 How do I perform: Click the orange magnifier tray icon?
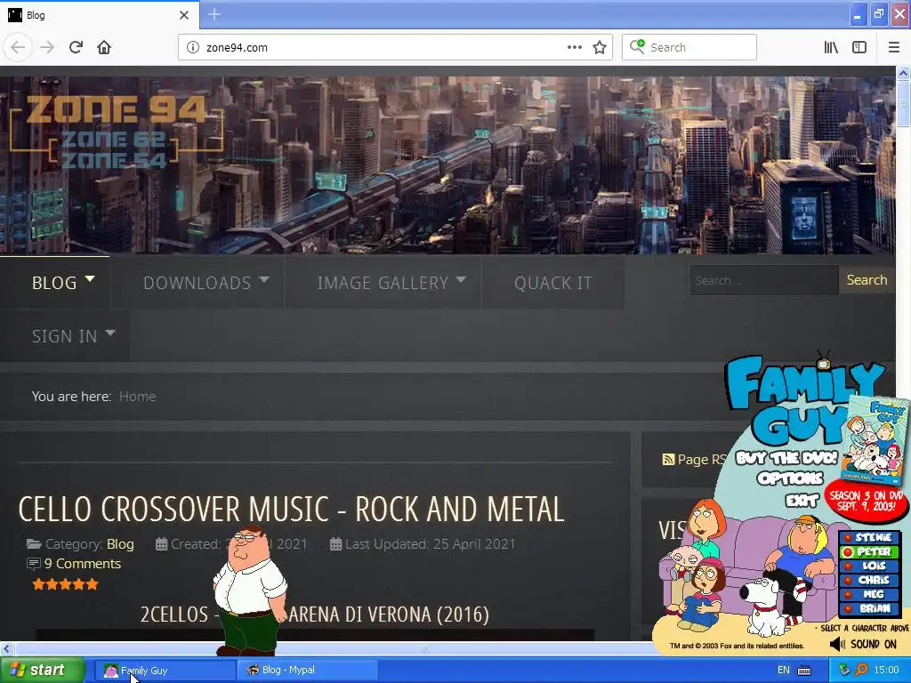pyautogui.click(x=861, y=670)
